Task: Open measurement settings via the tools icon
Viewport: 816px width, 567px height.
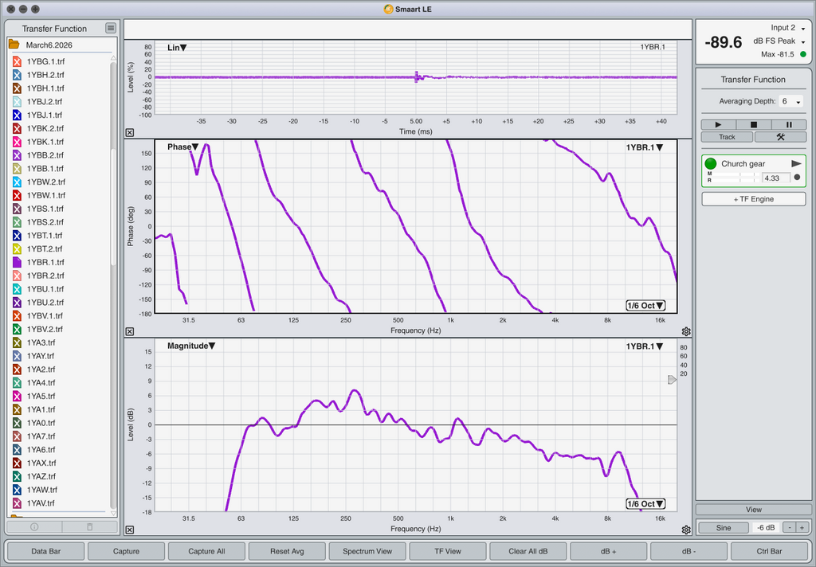Action: [780, 137]
